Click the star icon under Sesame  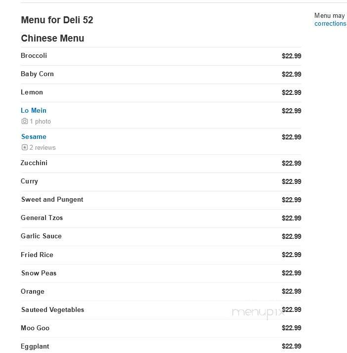pyautogui.click(x=25, y=147)
